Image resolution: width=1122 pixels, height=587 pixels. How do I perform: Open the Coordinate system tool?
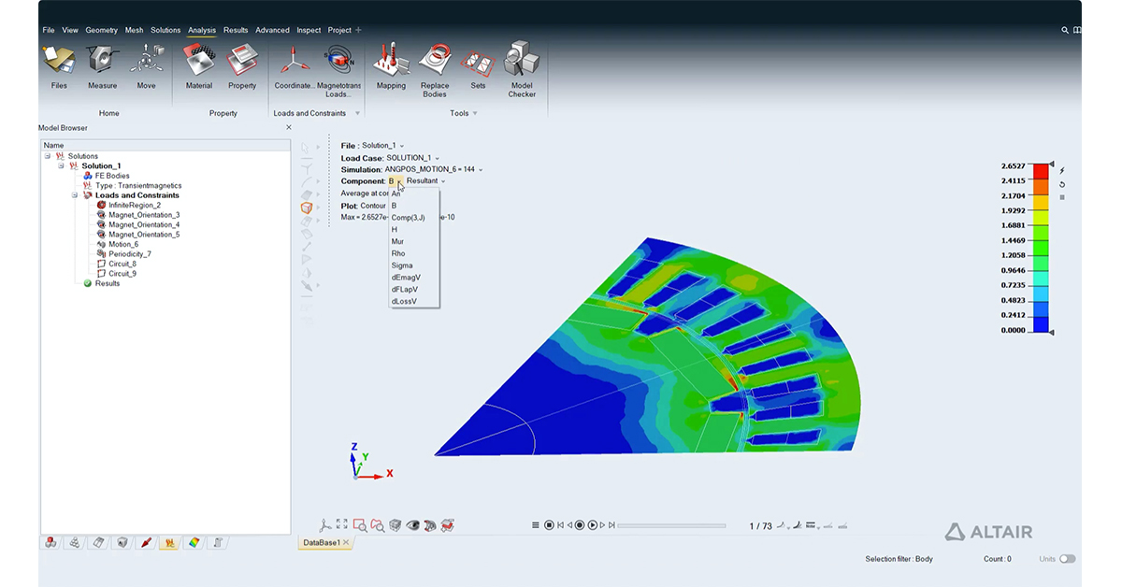(295, 65)
